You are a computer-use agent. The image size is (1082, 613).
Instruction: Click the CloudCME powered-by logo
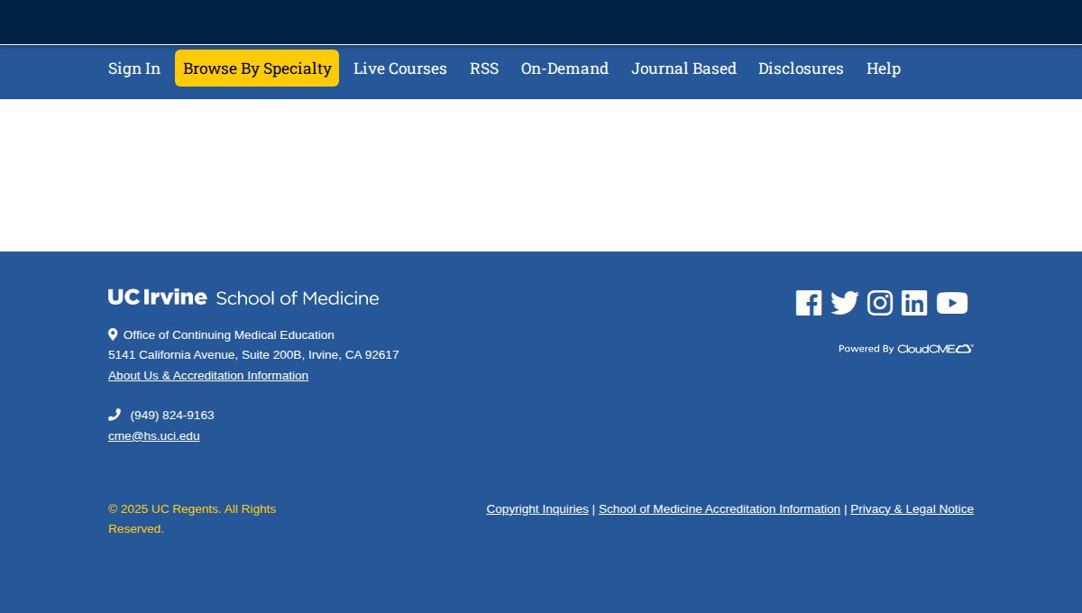point(906,349)
